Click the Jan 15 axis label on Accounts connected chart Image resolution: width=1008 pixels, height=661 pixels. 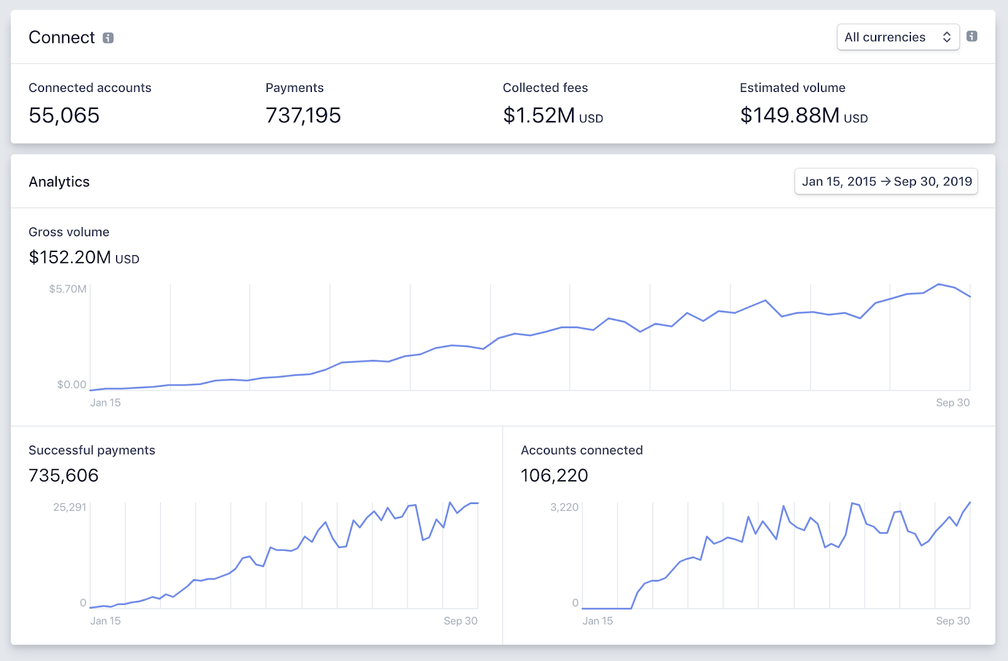tap(597, 621)
